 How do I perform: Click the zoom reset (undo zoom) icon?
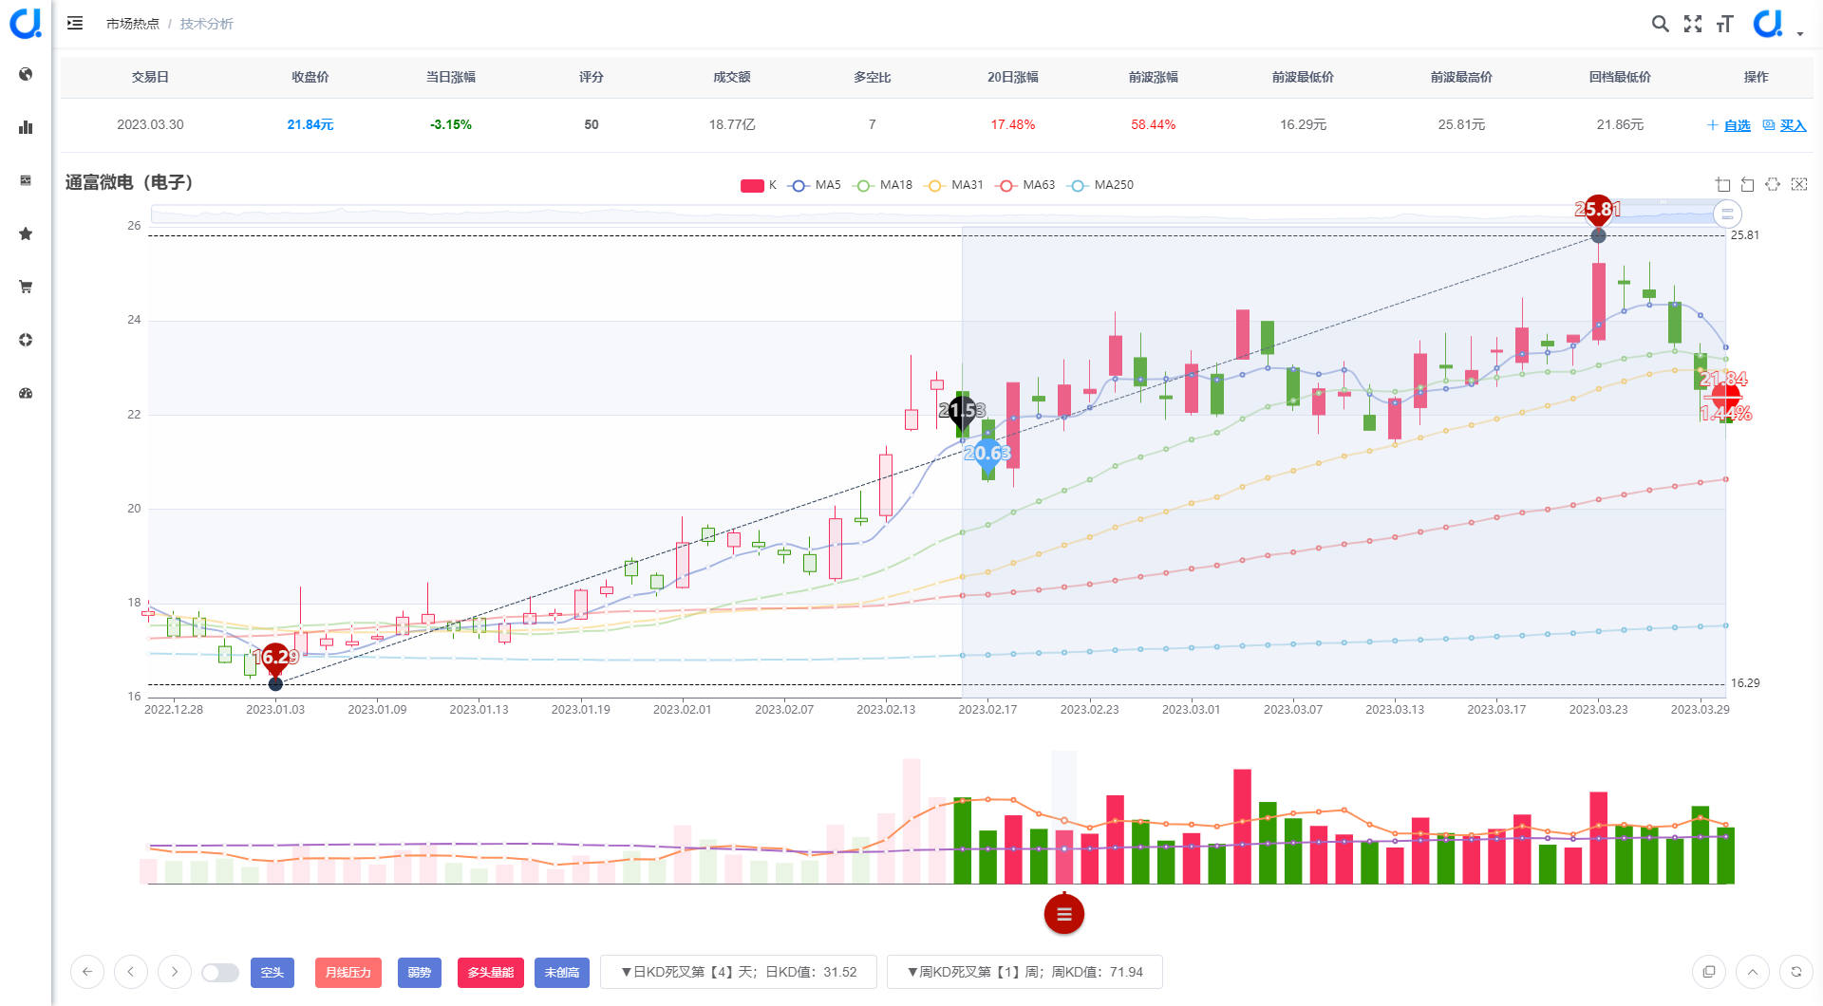pos(1748,185)
